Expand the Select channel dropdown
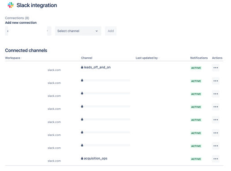231x171 pixels. click(78, 31)
